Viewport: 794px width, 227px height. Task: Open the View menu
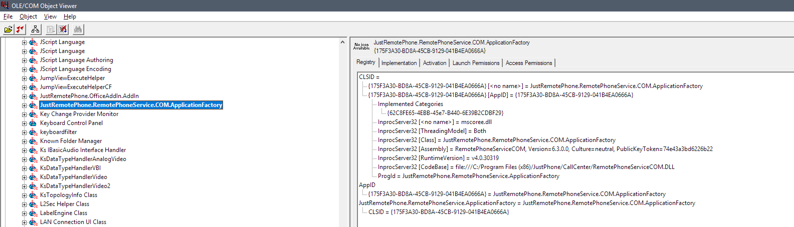pyautogui.click(x=50, y=16)
